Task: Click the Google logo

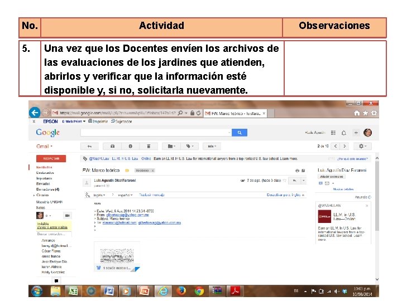Action: pyautogui.click(x=47, y=132)
